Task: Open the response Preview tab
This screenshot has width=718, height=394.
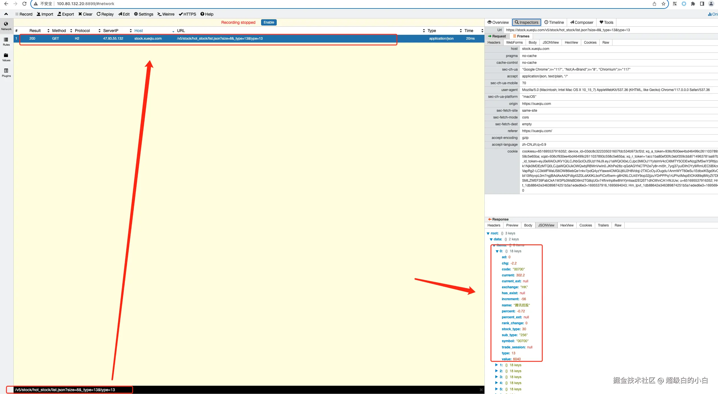Action: (512, 225)
